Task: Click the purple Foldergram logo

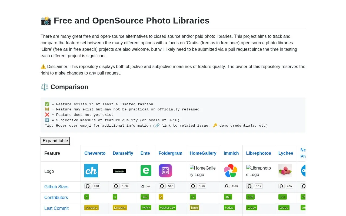Action: click(165, 171)
